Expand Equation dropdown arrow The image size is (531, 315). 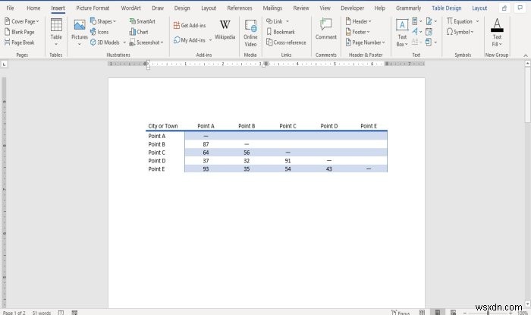(x=477, y=21)
